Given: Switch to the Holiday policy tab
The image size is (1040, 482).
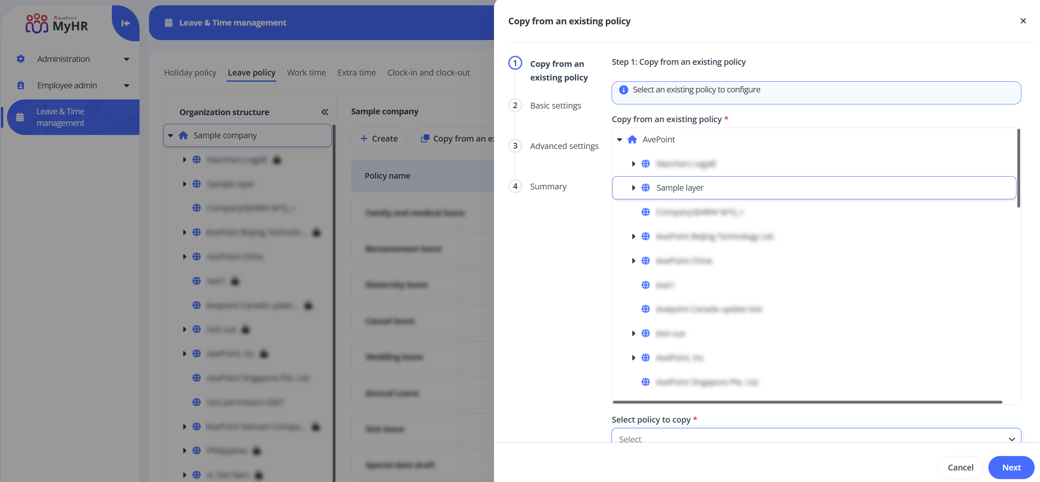Looking at the screenshot, I should point(190,73).
